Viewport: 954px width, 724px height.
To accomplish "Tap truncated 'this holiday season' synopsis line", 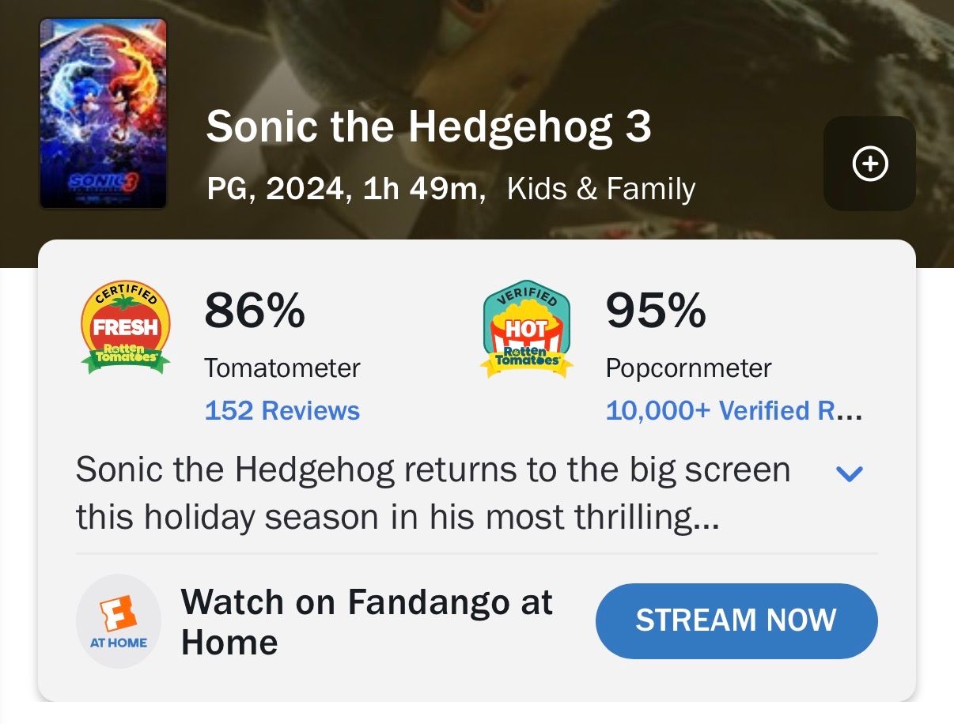I will [x=397, y=518].
